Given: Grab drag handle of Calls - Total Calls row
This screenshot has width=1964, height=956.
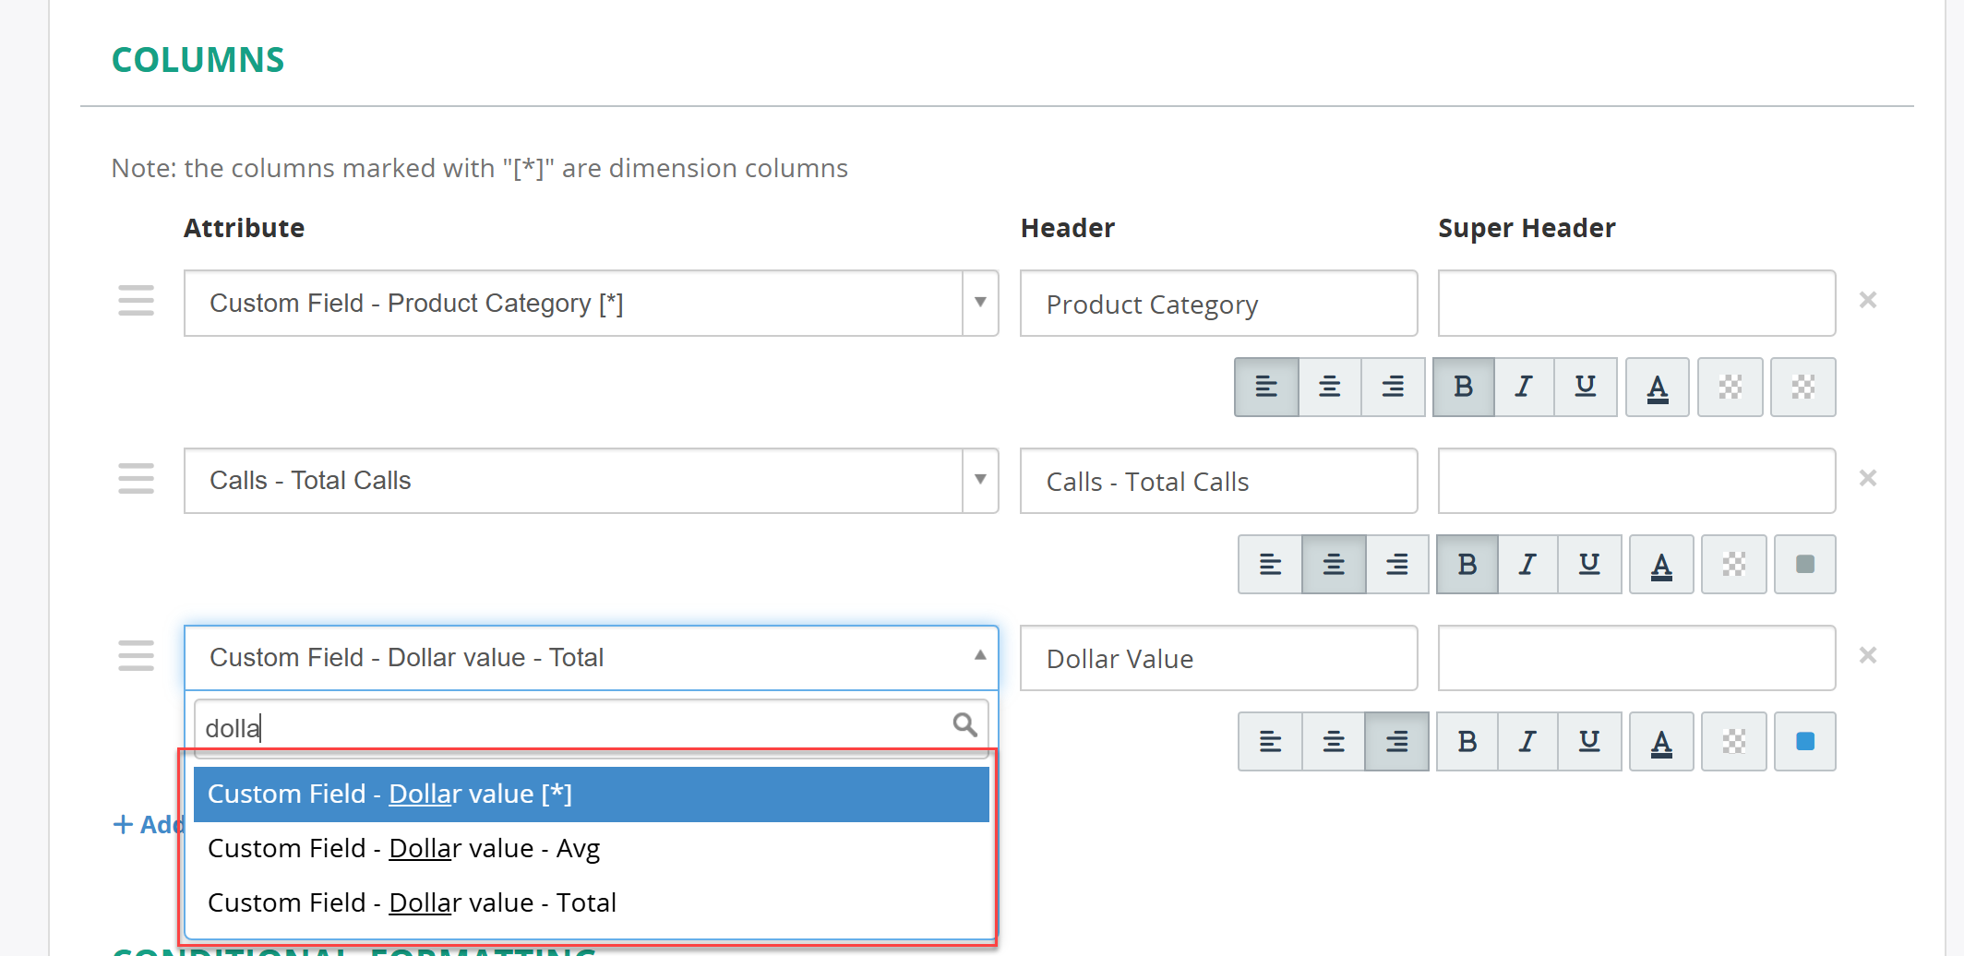Looking at the screenshot, I should pyautogui.click(x=137, y=479).
